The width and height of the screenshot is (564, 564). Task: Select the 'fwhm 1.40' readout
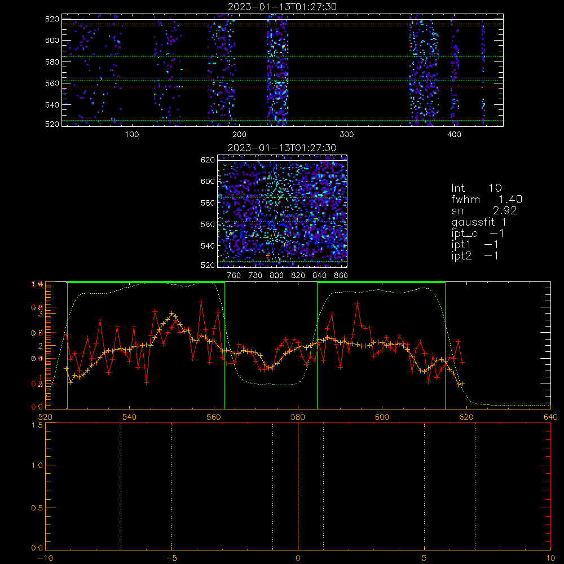[487, 199]
